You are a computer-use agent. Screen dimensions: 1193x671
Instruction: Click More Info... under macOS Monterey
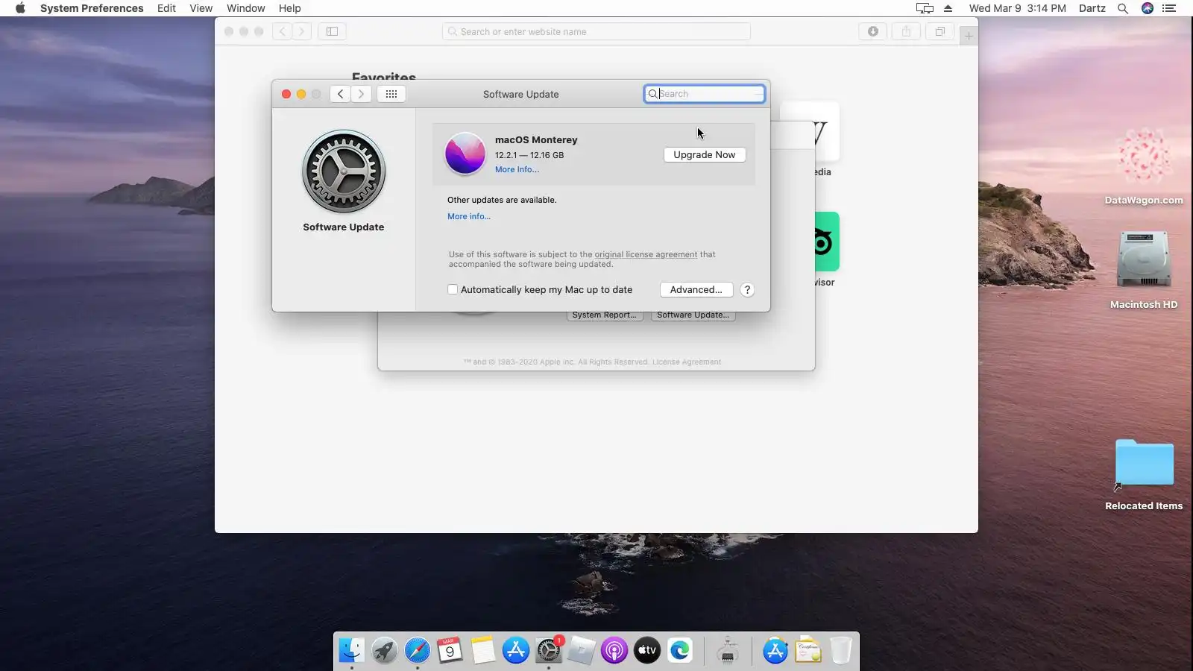(x=517, y=170)
